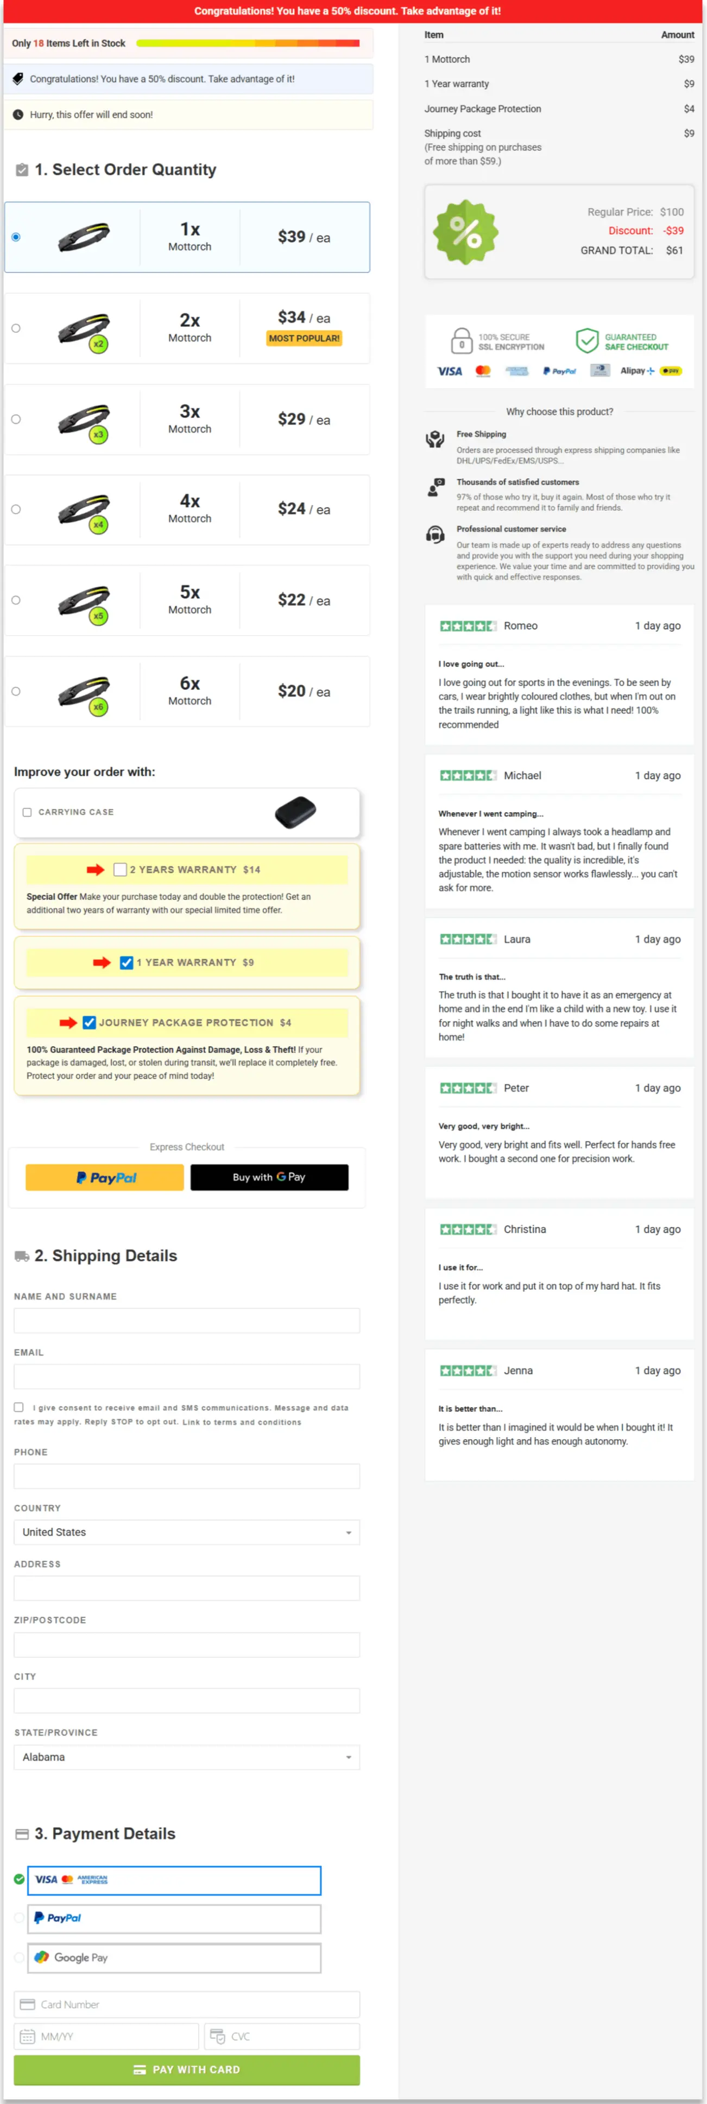Image resolution: width=707 pixels, height=2104 pixels.
Task: Open the Country dropdown
Action: coord(186,1532)
